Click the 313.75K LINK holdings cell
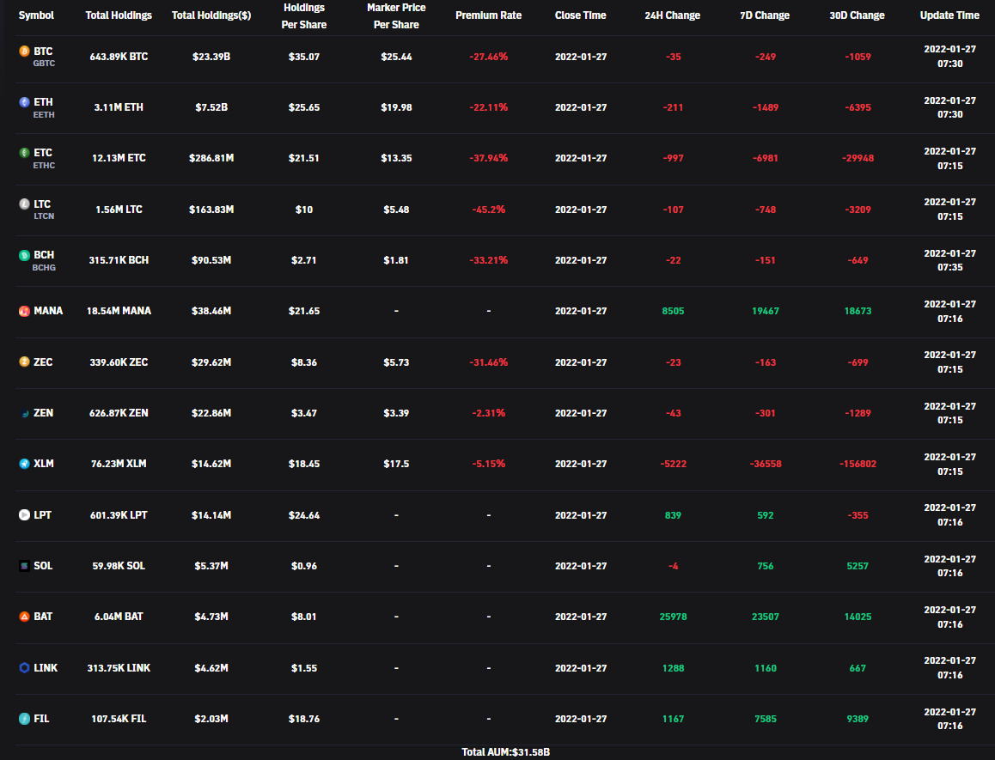The image size is (995, 760). (119, 668)
